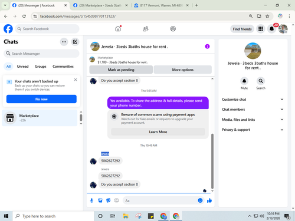
Task: Select the Groups chats filter
Action: pyautogui.click(x=40, y=67)
